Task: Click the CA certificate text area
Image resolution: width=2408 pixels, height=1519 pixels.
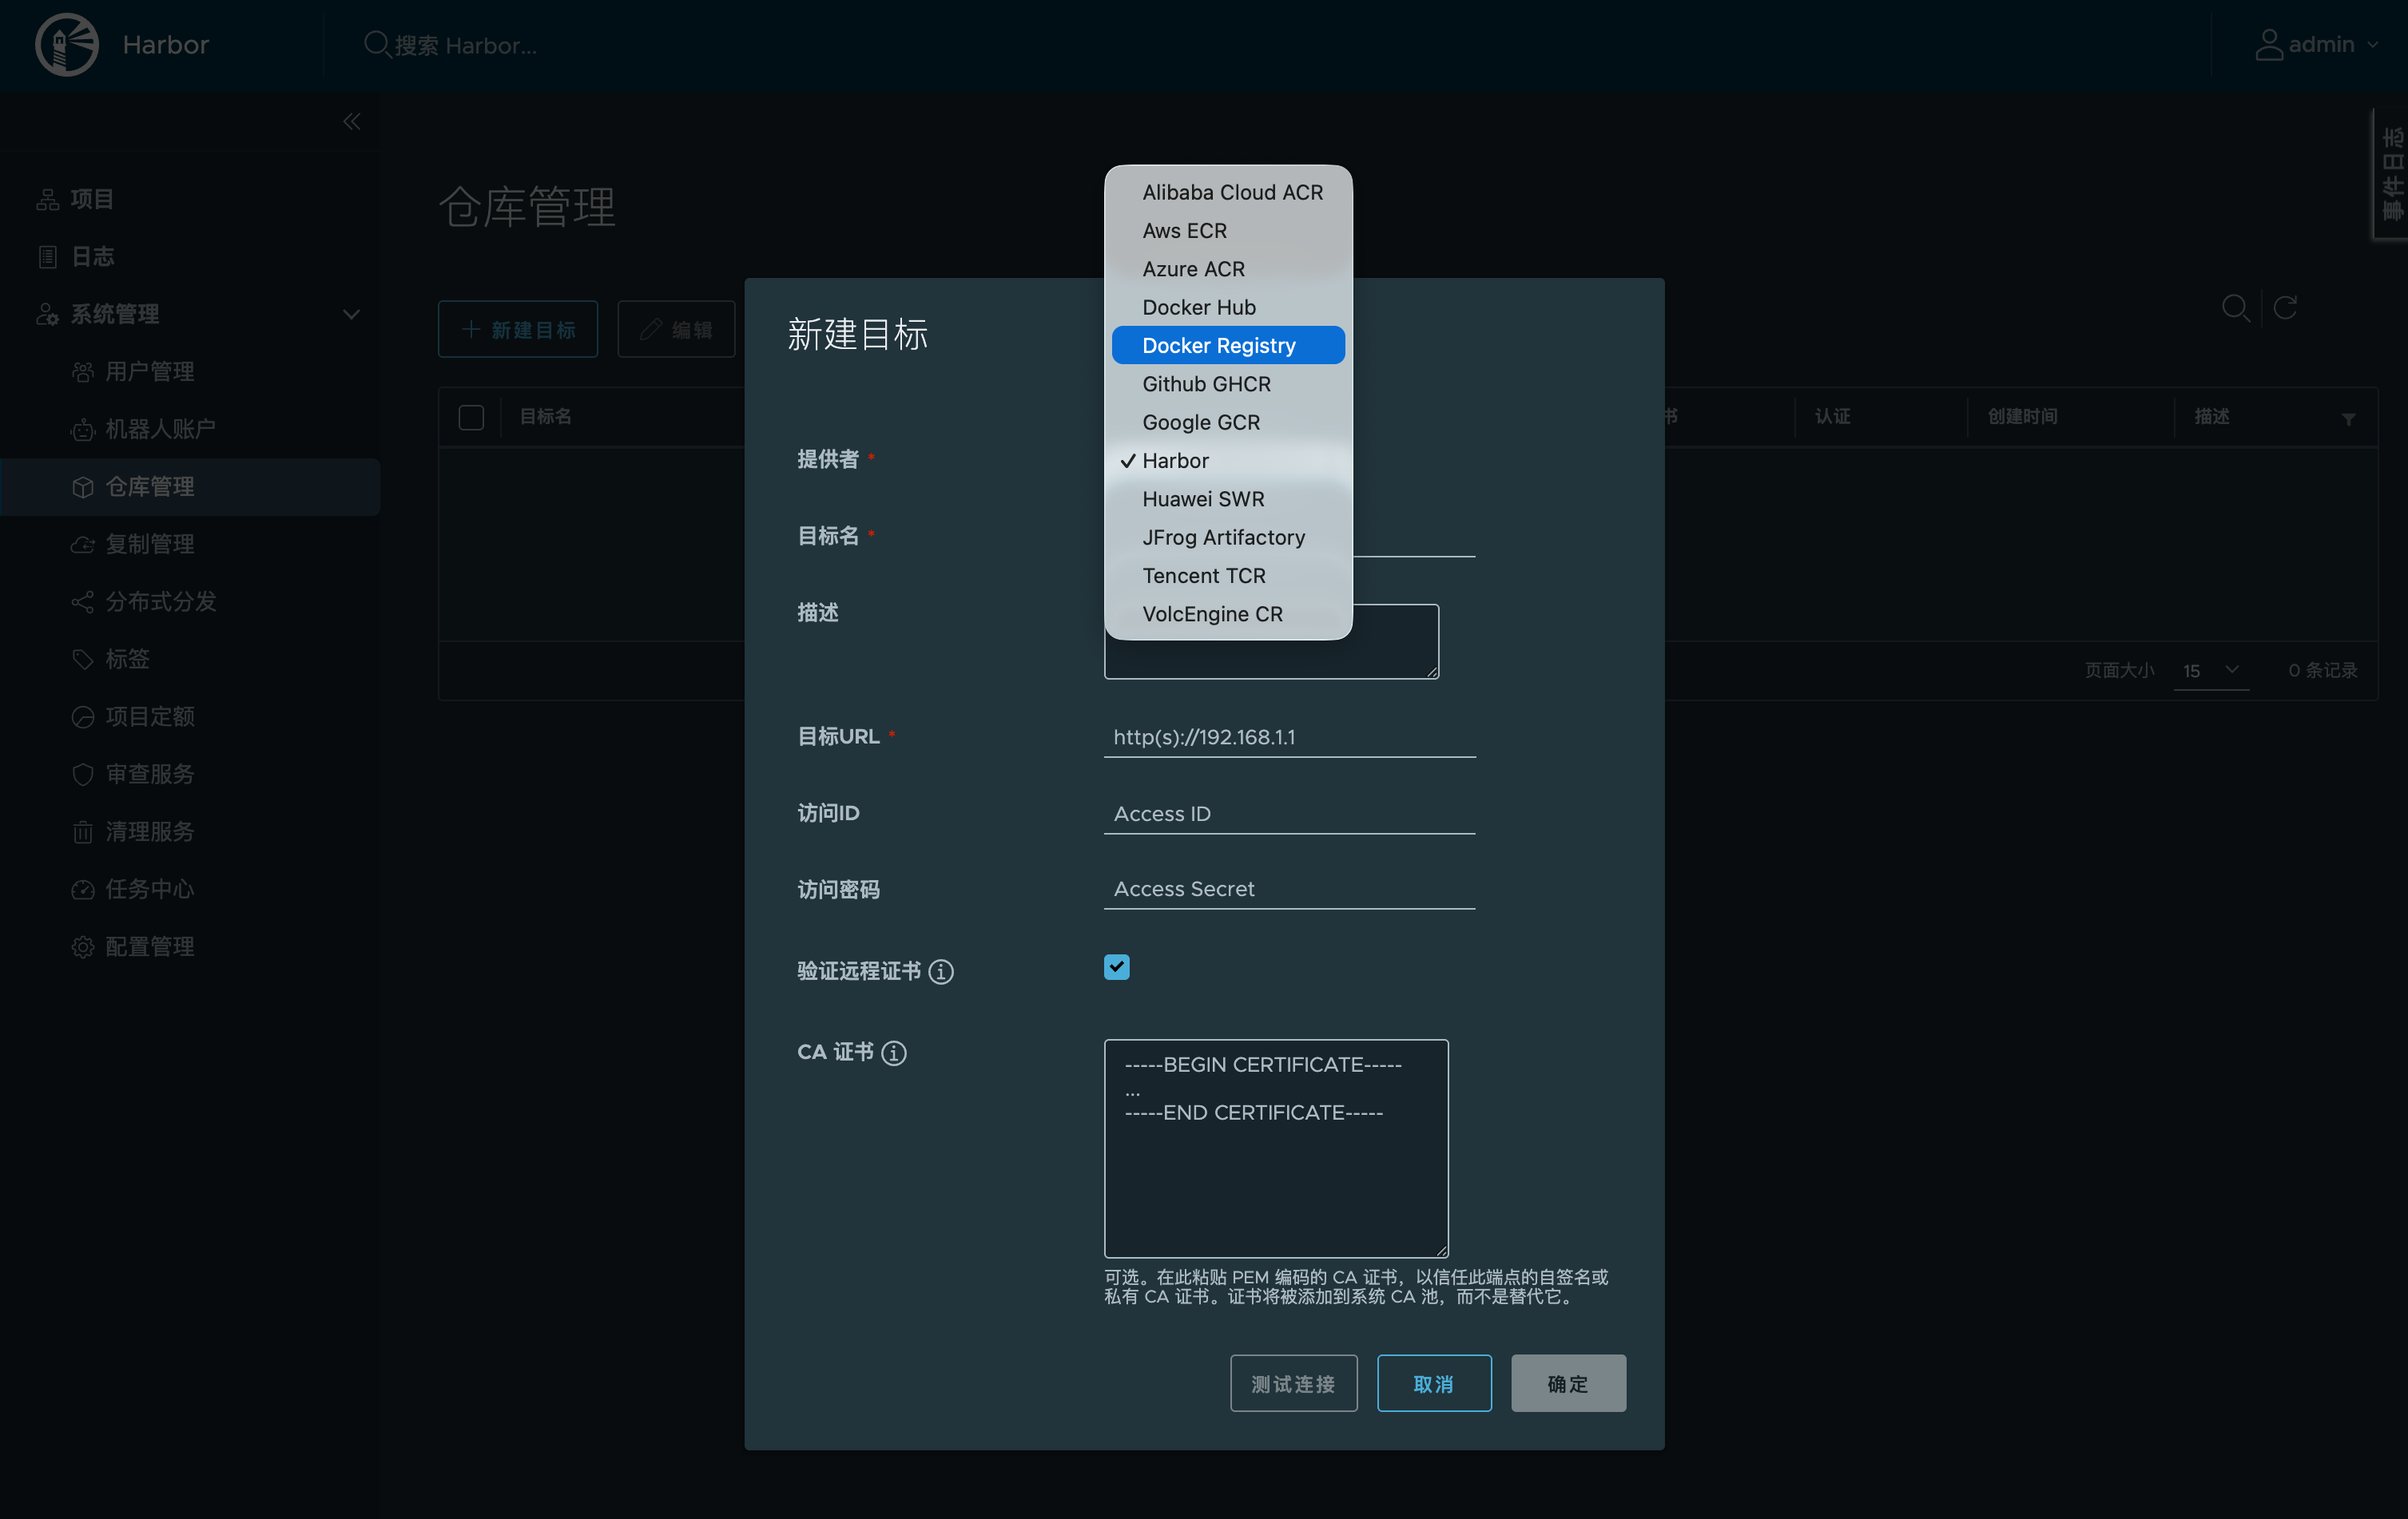Action: [x=1276, y=1148]
